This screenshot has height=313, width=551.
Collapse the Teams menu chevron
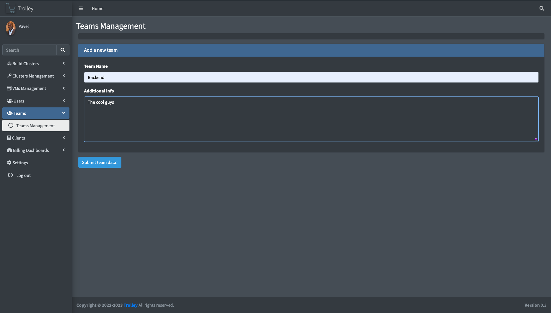coord(64,113)
